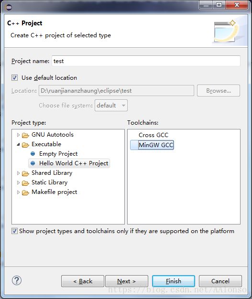Select Cross GCC toolchain
Screen dimensions: 252x299
pos(153,135)
